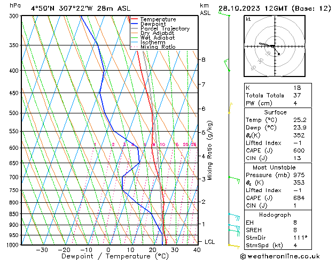Screen dimensions: 336x260
Task: Click the StmDir value 111°
Action: tap(300, 238)
